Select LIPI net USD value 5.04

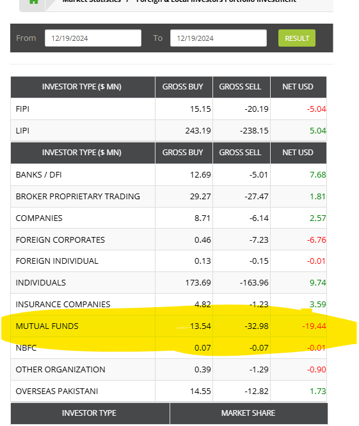click(318, 131)
